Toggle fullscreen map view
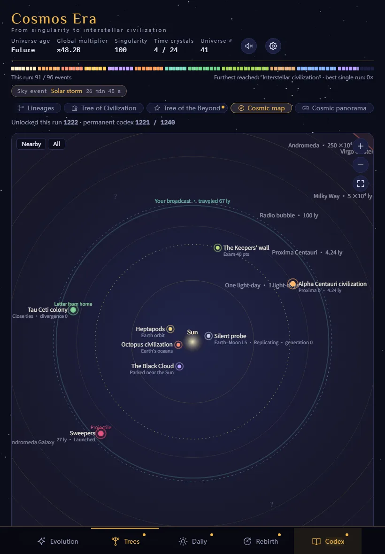The image size is (385, 554). click(x=360, y=184)
